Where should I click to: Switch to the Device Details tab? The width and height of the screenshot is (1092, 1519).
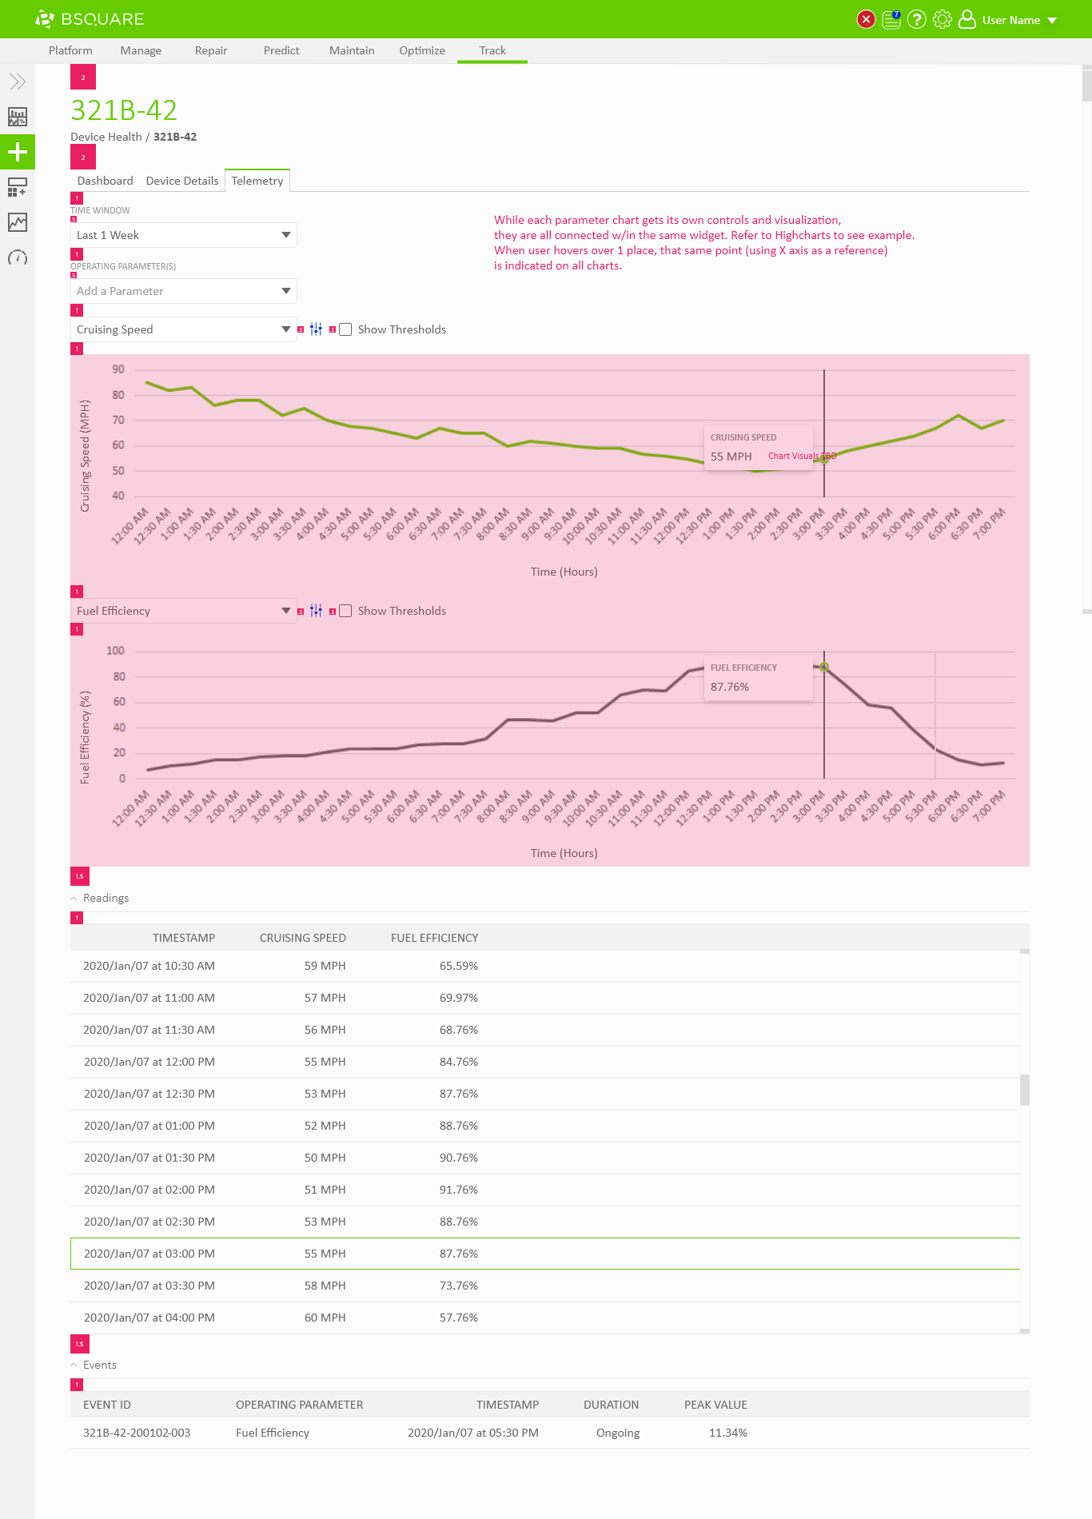click(181, 181)
